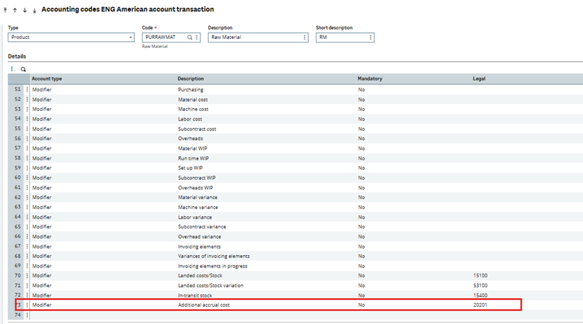Click the next record down arrow
This screenshot has width=583, height=324.
point(25,10)
